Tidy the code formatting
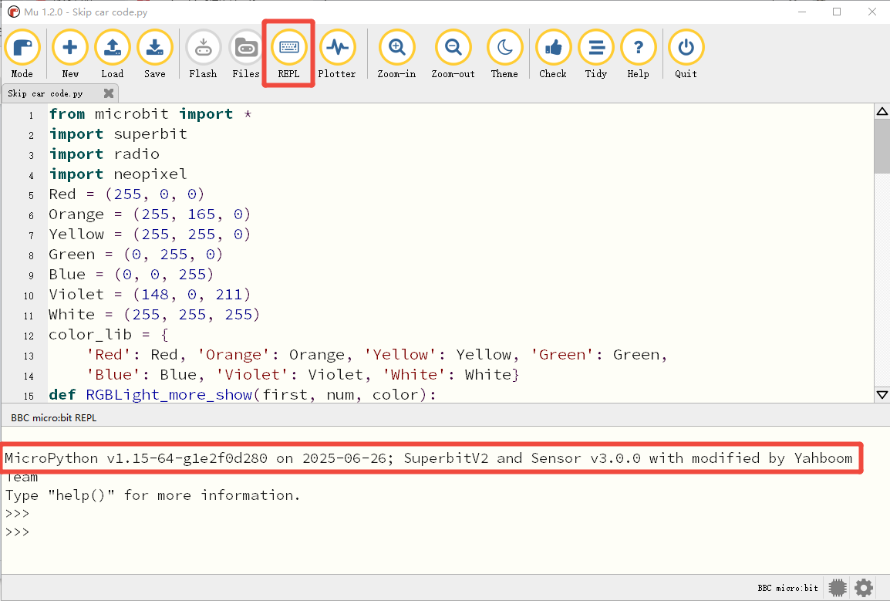This screenshot has height=601, width=890. coord(596,54)
